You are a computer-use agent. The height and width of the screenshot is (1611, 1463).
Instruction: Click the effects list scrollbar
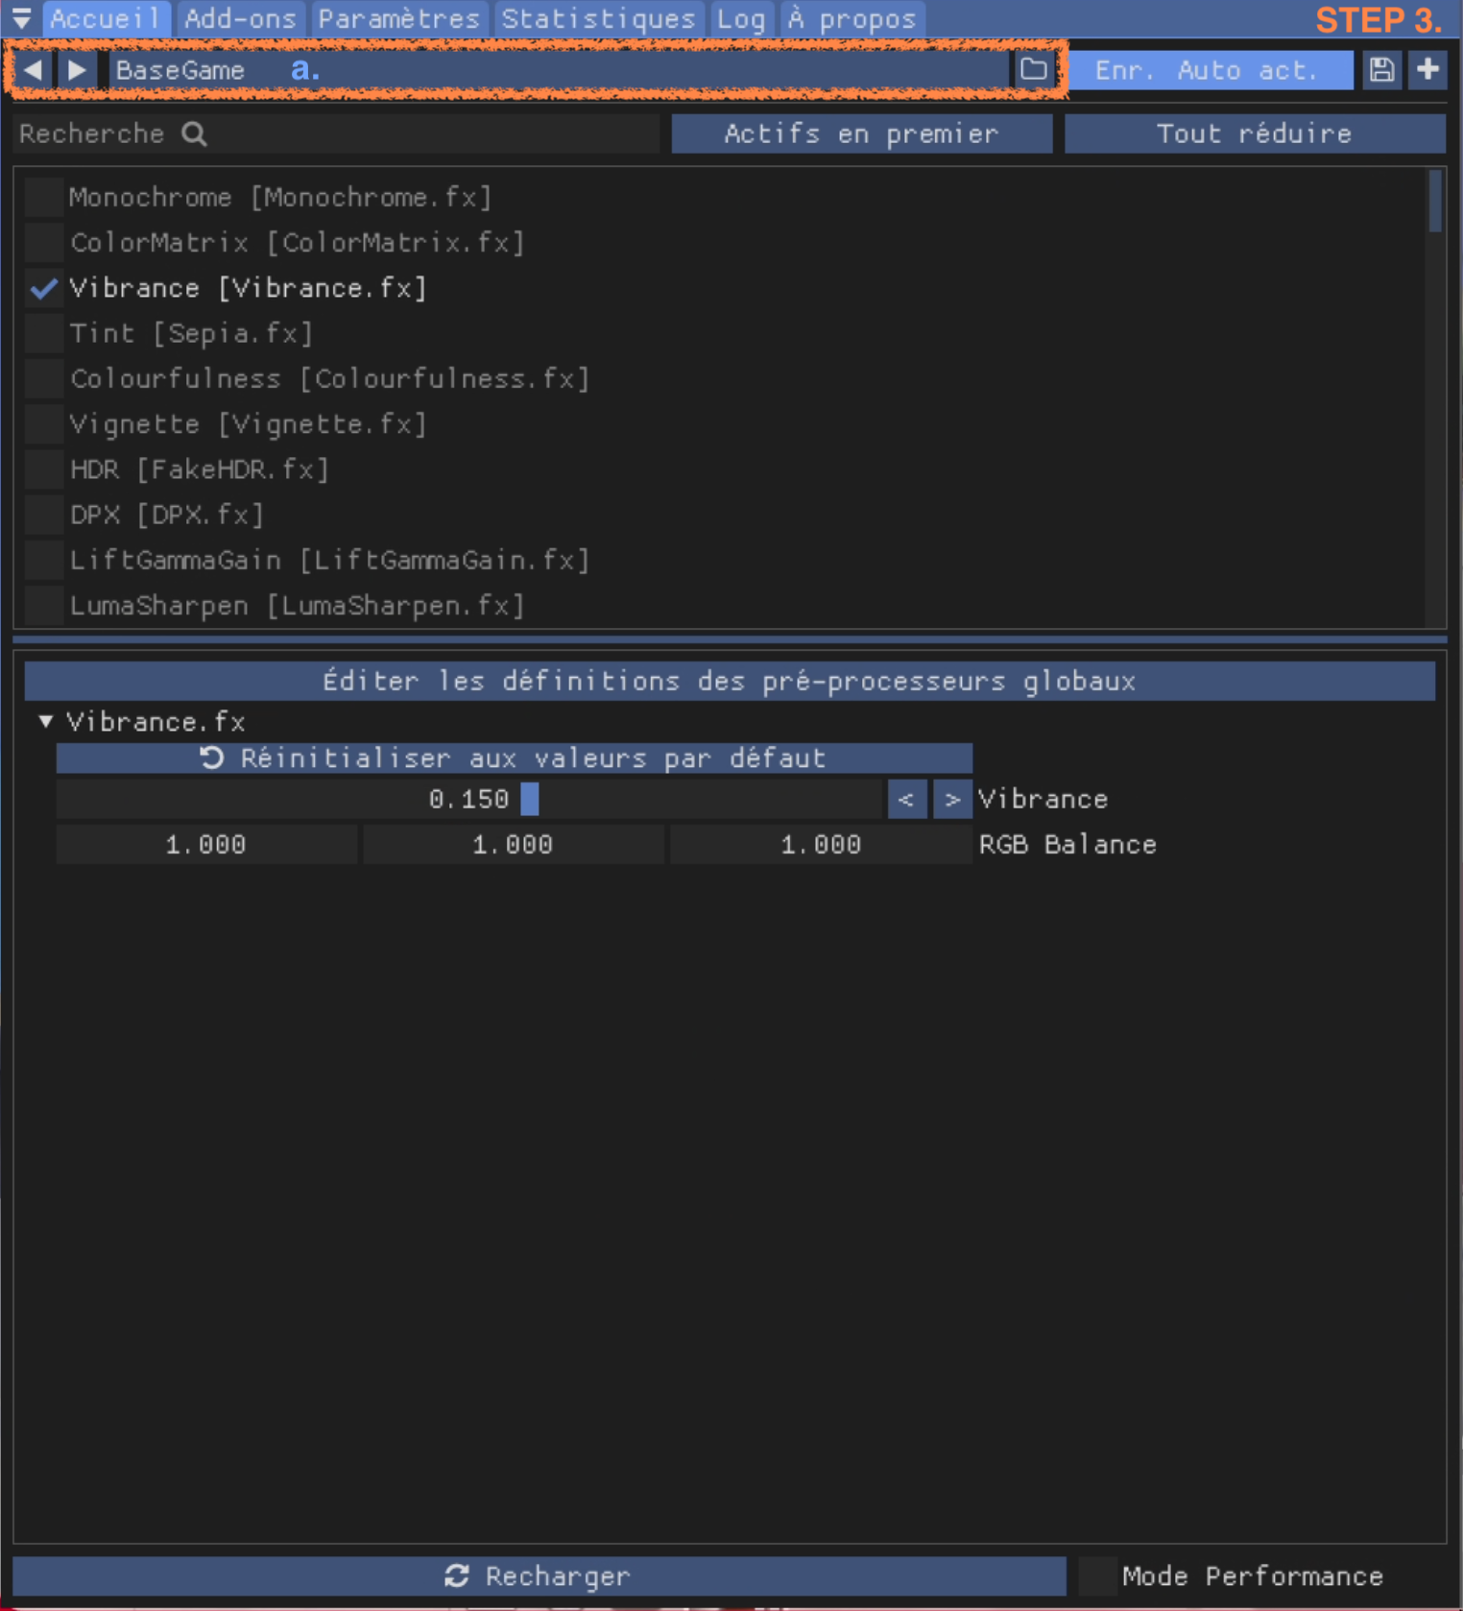[x=1435, y=202]
